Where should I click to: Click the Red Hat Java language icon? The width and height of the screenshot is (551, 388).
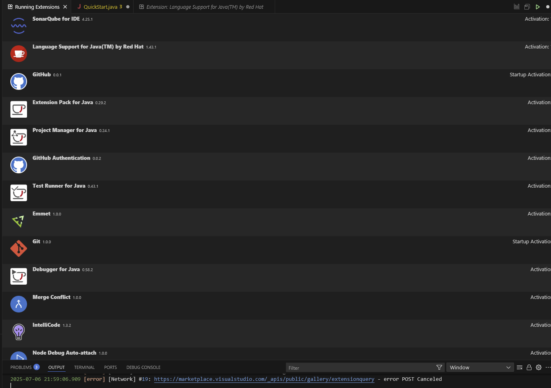(19, 54)
